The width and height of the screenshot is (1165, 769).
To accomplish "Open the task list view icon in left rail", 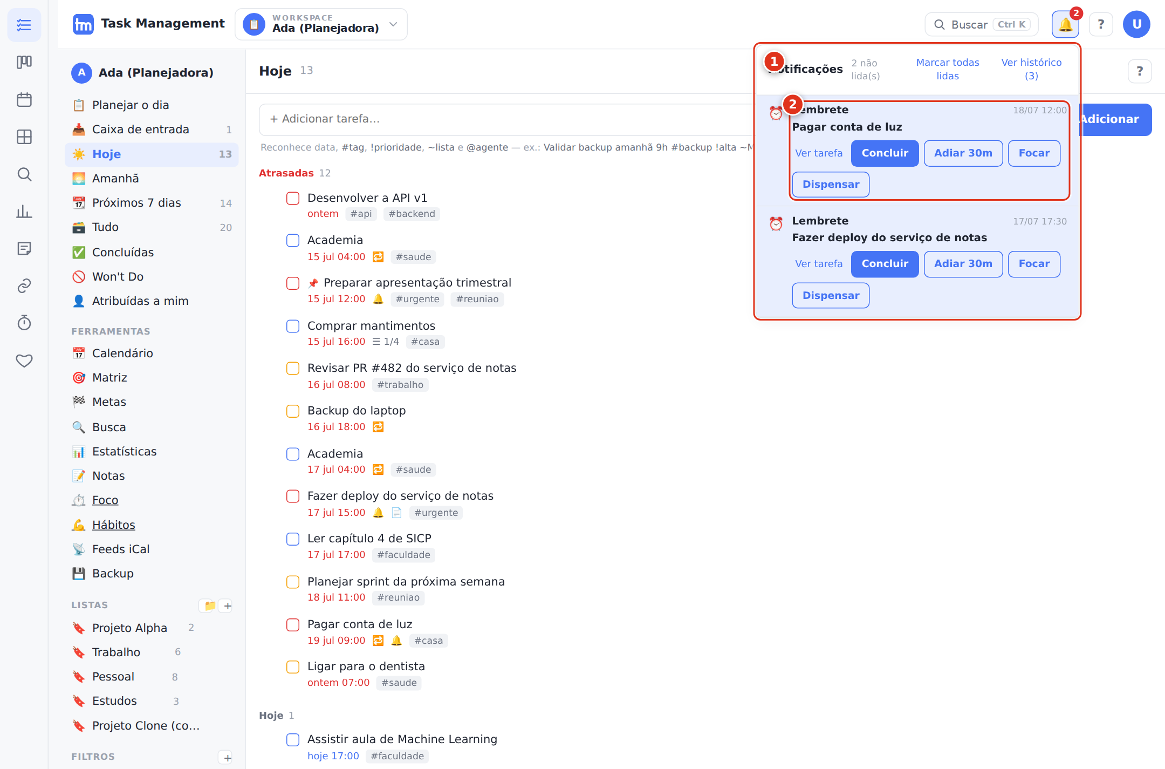I will point(24,25).
